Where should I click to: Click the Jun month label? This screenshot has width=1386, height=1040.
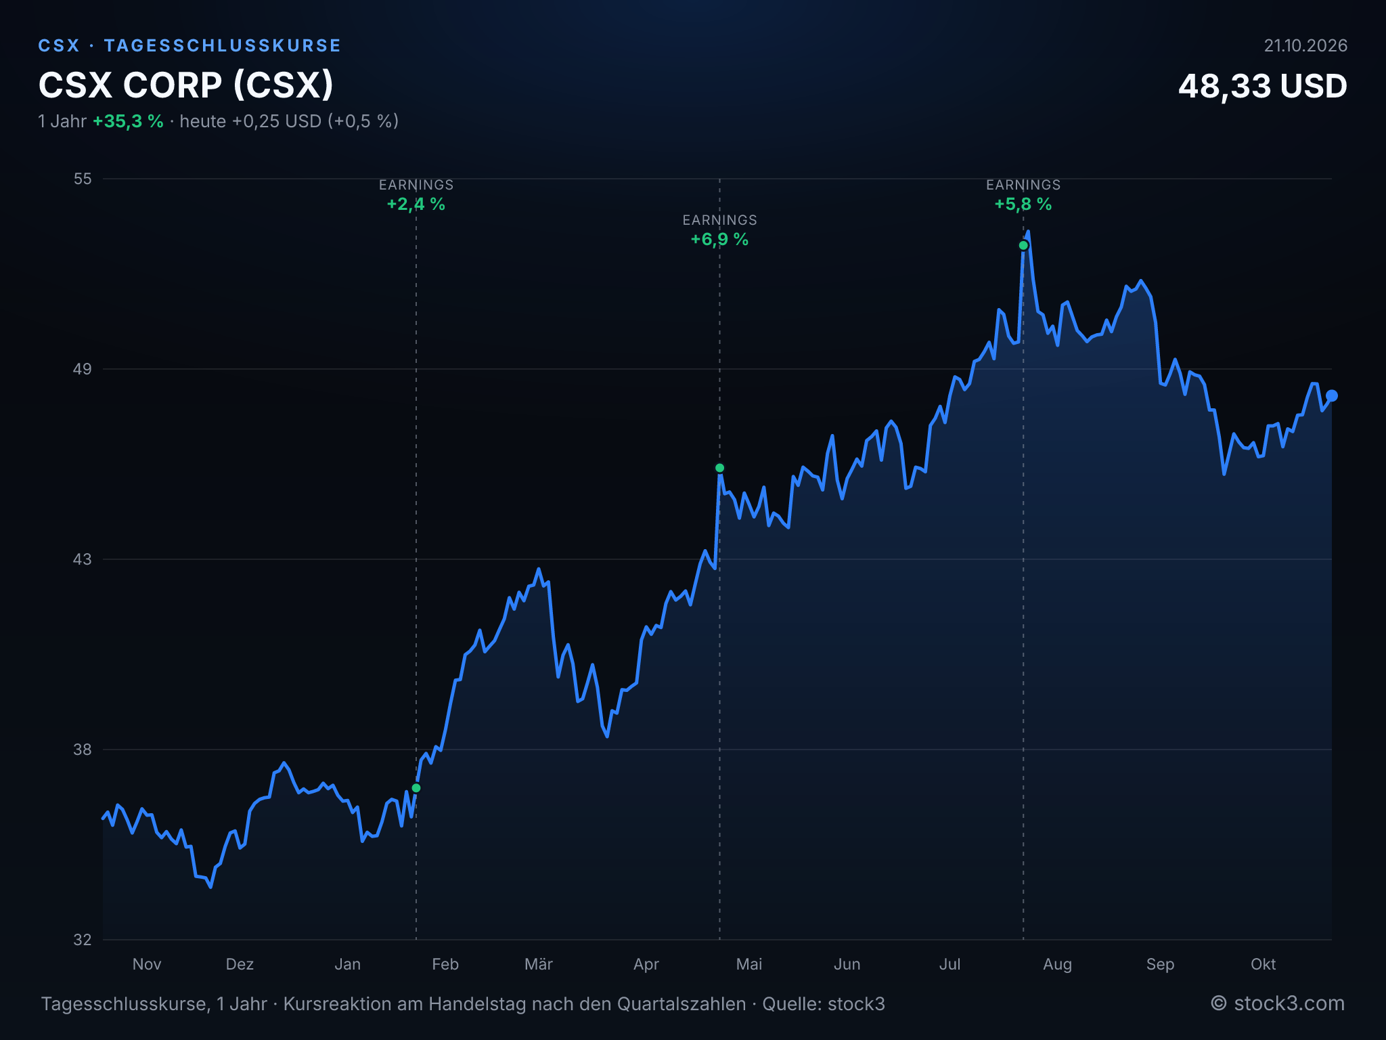847,964
